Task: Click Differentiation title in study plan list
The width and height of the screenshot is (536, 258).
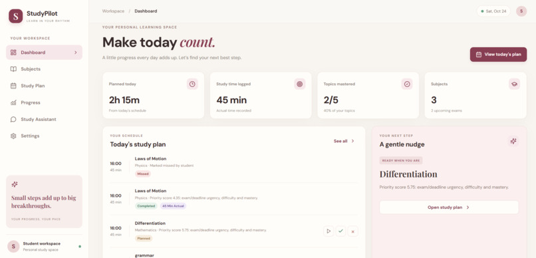Action: click(150, 223)
